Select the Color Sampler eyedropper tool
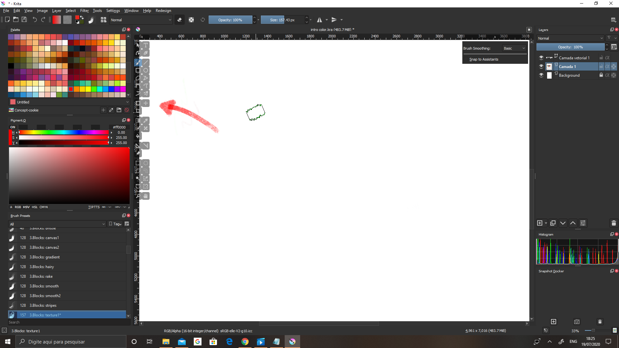The width and height of the screenshot is (619, 348). tap(146, 121)
